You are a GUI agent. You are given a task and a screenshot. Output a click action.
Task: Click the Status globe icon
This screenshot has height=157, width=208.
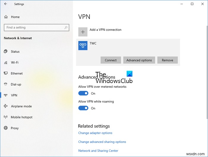click(6, 51)
